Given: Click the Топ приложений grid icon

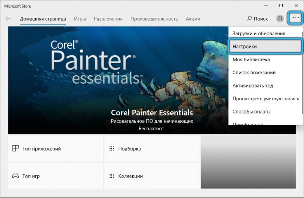Looking at the screenshot, I should point(15,148).
